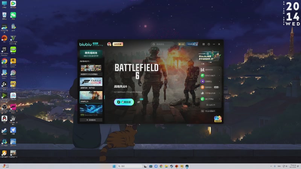Select the Battlefield 6 game card in sidebar
301x169 pixels.
pos(91,97)
